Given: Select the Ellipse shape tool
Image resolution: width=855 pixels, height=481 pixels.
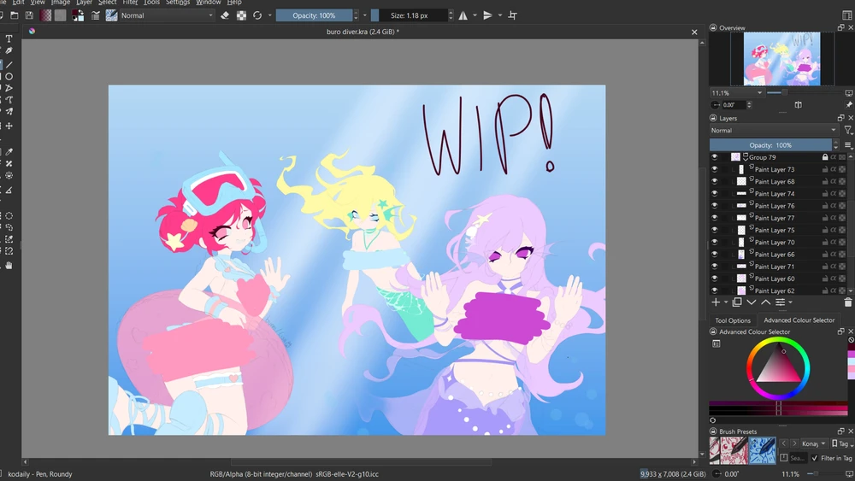Looking at the screenshot, I should tap(9, 76).
